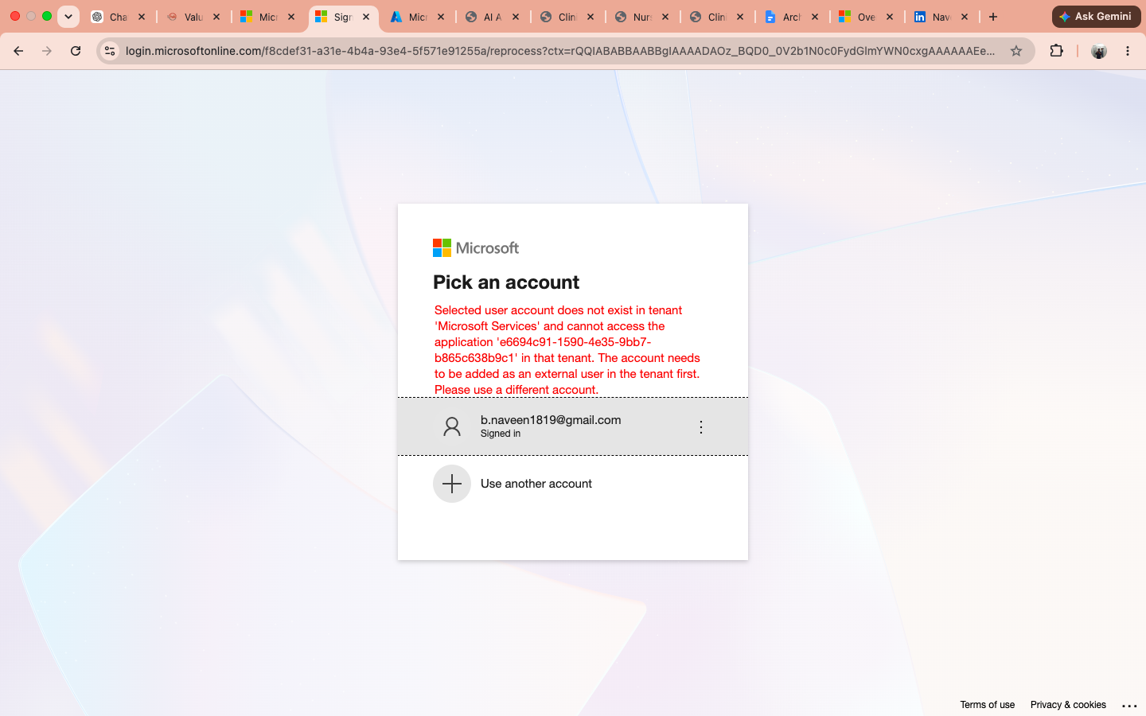Viewport: 1146px width, 716px height.
Task: Switch to the AI A tab
Action: [493, 17]
